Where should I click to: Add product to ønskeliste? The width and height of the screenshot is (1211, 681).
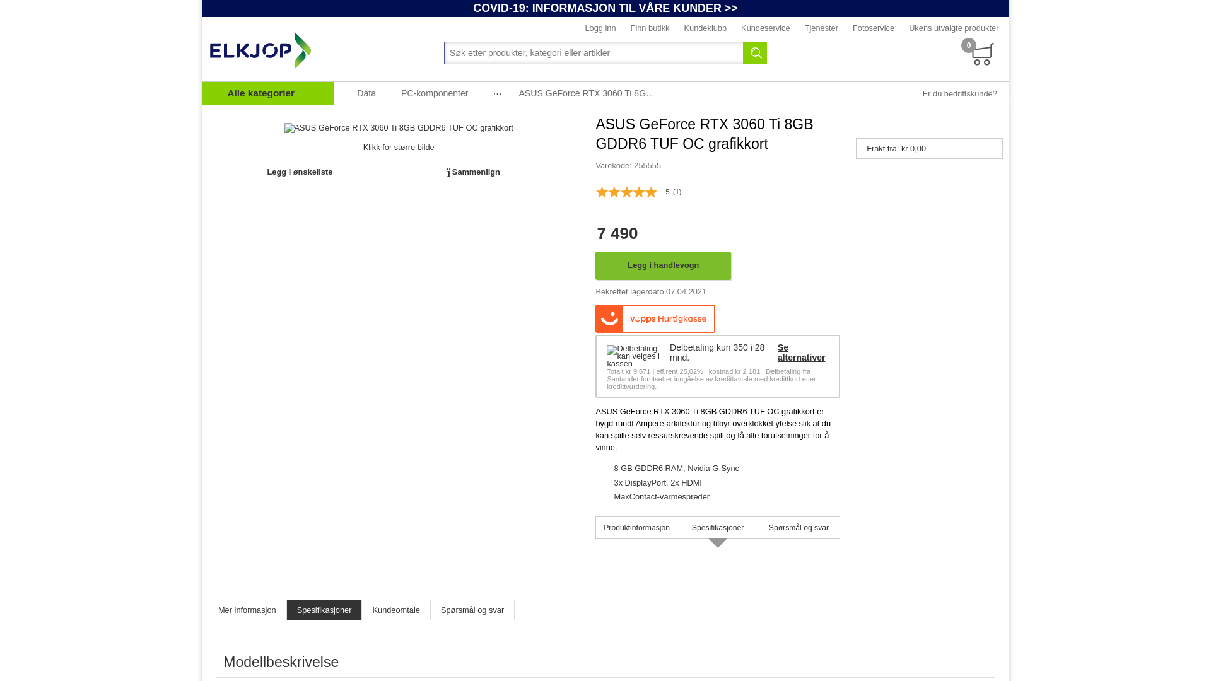tap(300, 172)
